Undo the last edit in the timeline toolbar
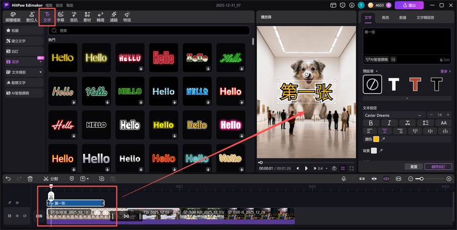 point(8,179)
